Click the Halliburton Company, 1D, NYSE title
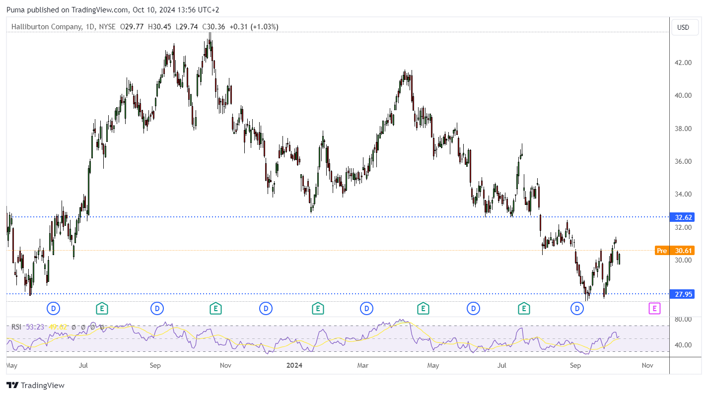708x396 pixels. click(63, 27)
